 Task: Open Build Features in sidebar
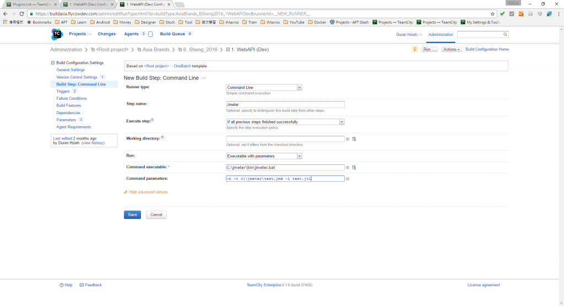click(x=68, y=105)
